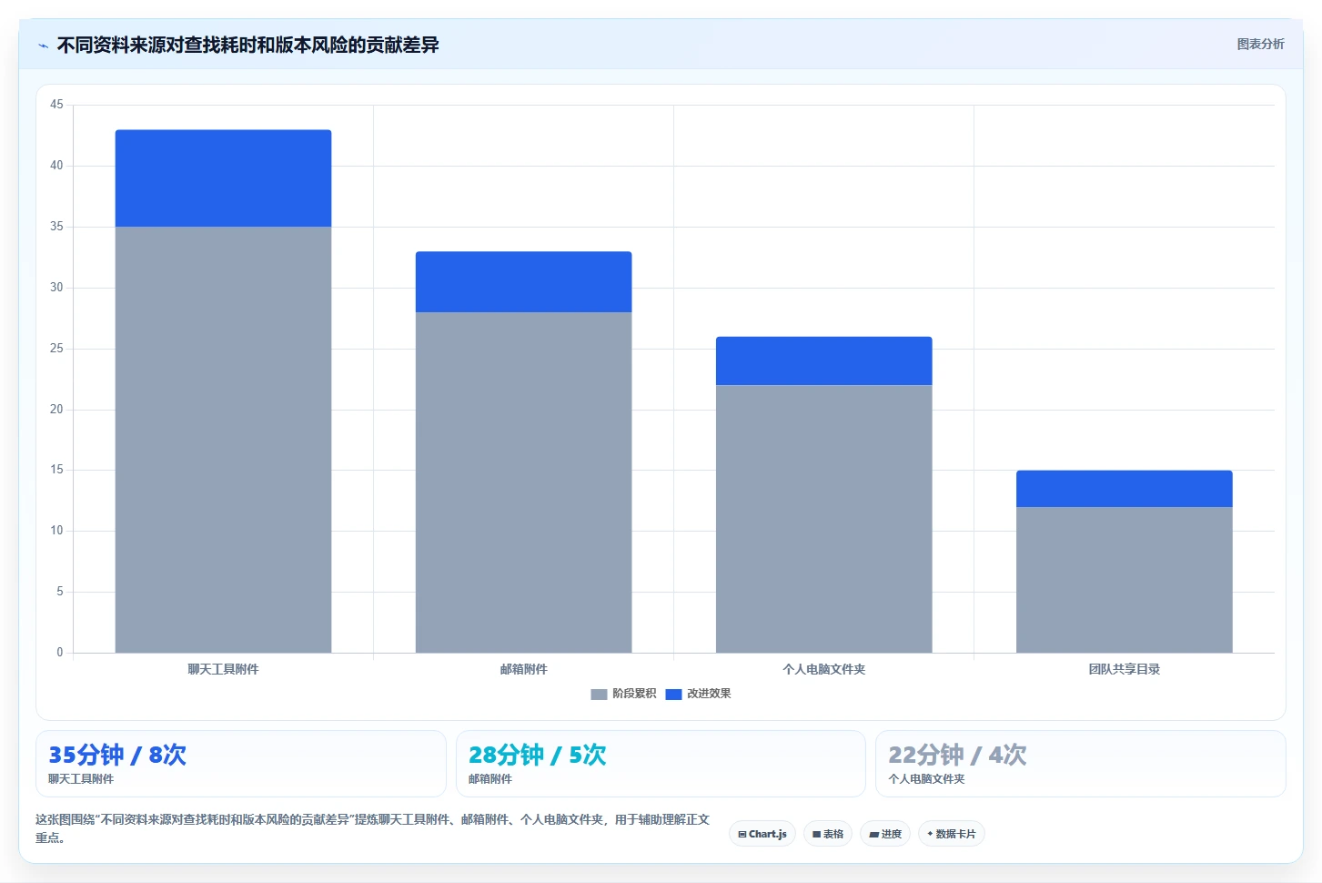Viewport: 1322px width, 883px height.
Task: Click the 邮箱附件 x-axis label
Action: click(x=523, y=669)
